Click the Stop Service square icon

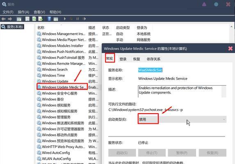(x=71, y=19)
